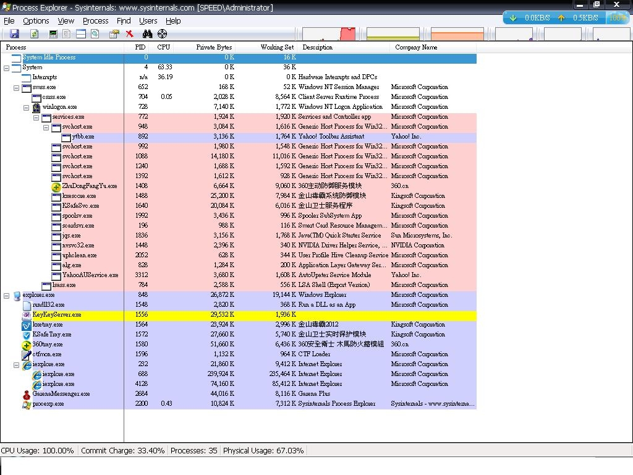Collapse the System process tree node
Viewport: 633px width, 475px height.
tap(7, 67)
